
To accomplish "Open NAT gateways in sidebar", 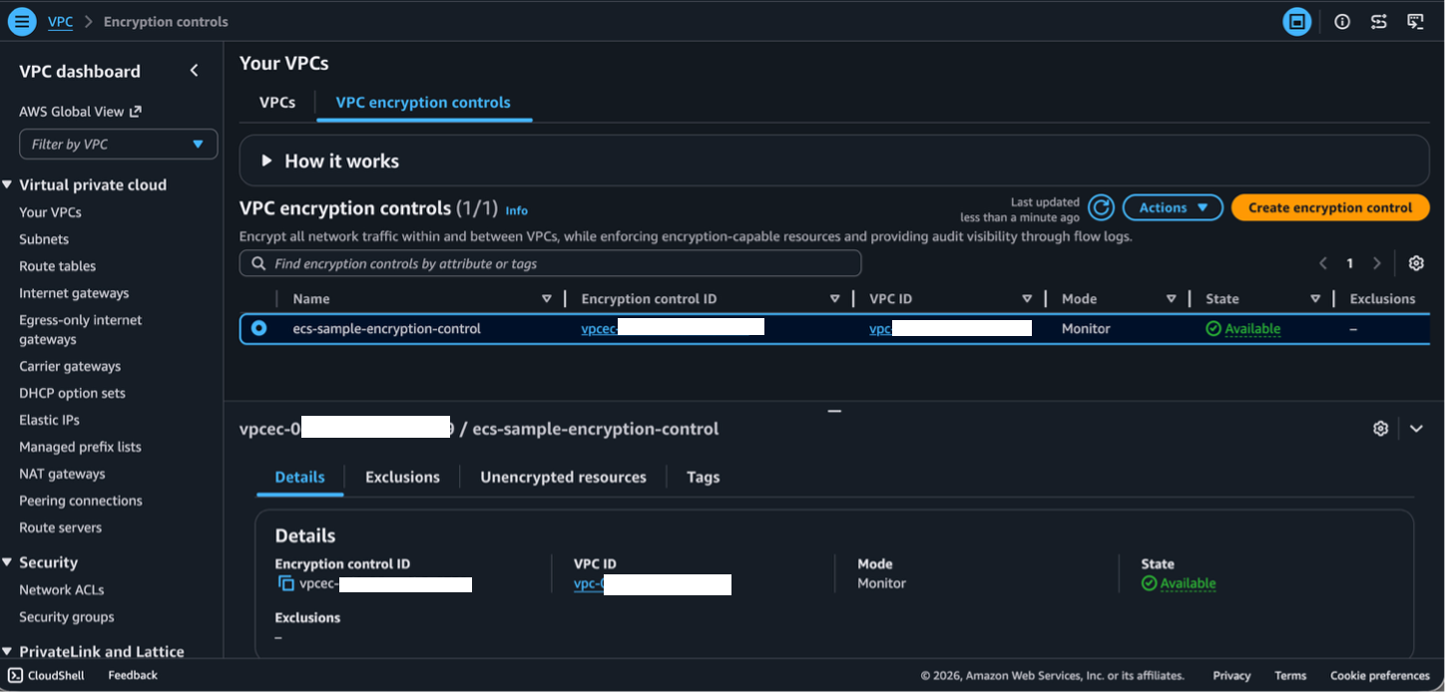I will click(62, 474).
